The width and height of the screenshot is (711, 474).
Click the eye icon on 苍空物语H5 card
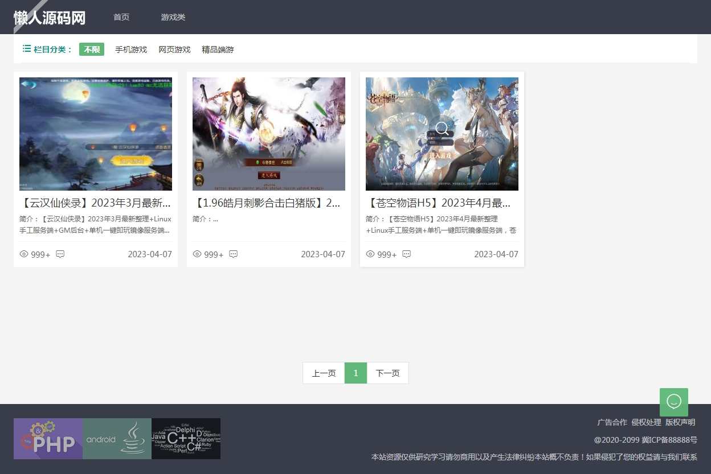tap(370, 254)
